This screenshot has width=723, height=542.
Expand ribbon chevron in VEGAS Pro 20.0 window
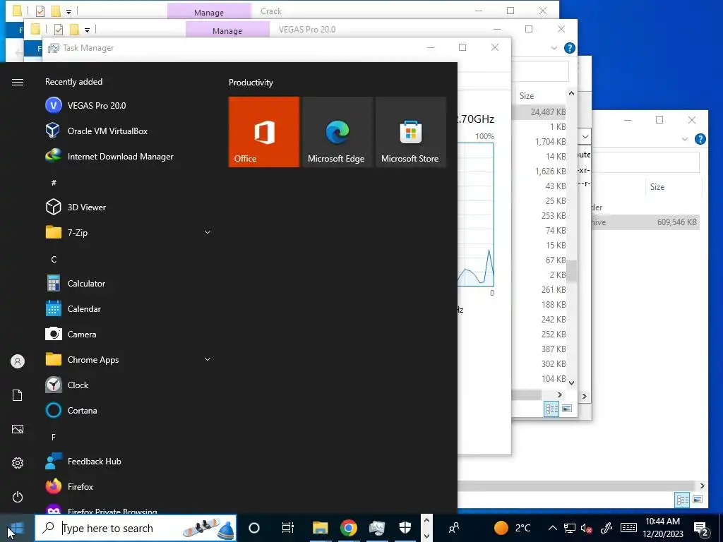[x=554, y=48]
